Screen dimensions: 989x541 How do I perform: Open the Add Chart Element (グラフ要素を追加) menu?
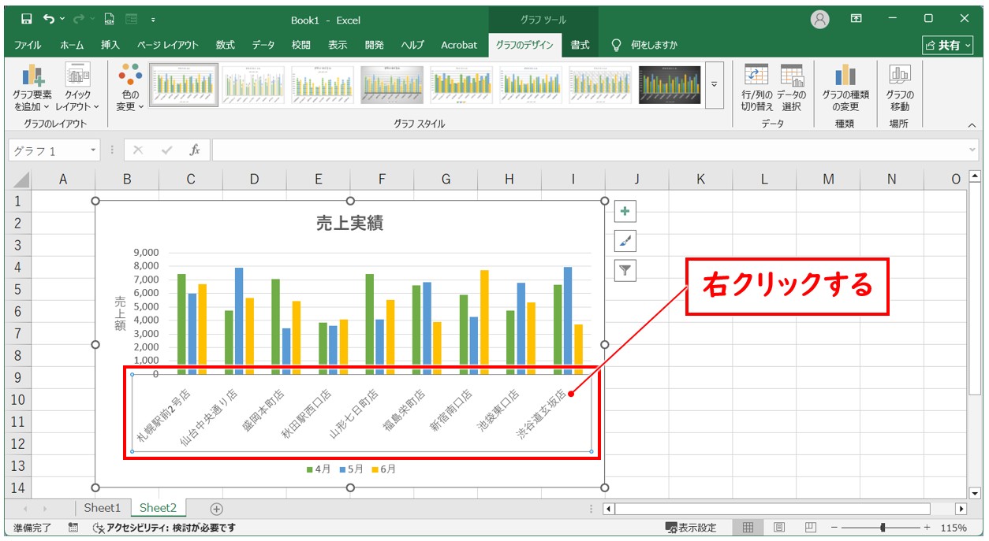(32, 88)
